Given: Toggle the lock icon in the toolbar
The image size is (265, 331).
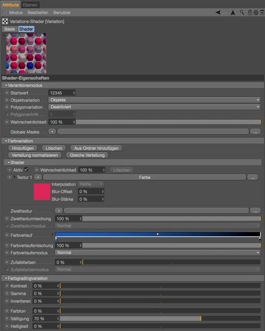Looking at the screenshot, I should pyautogui.click(x=250, y=12).
